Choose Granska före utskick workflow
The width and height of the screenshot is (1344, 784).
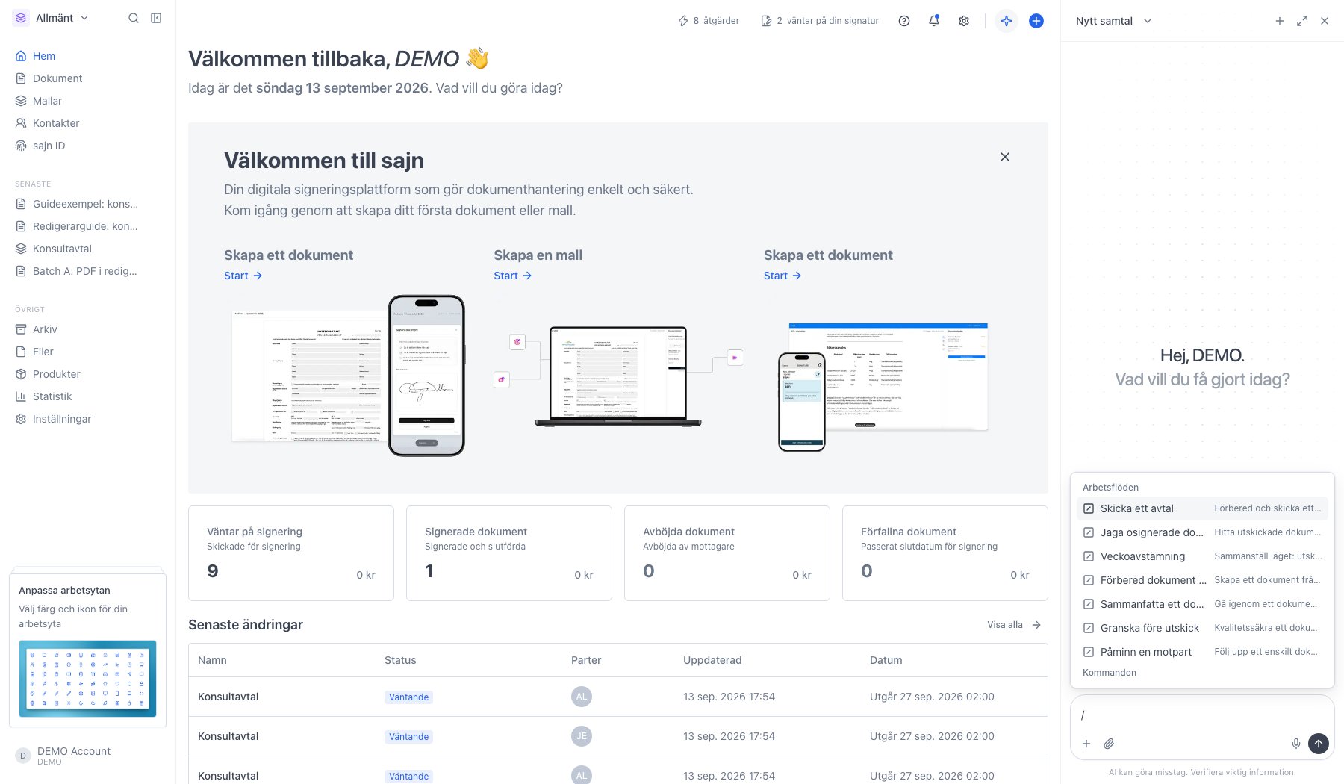1202,628
